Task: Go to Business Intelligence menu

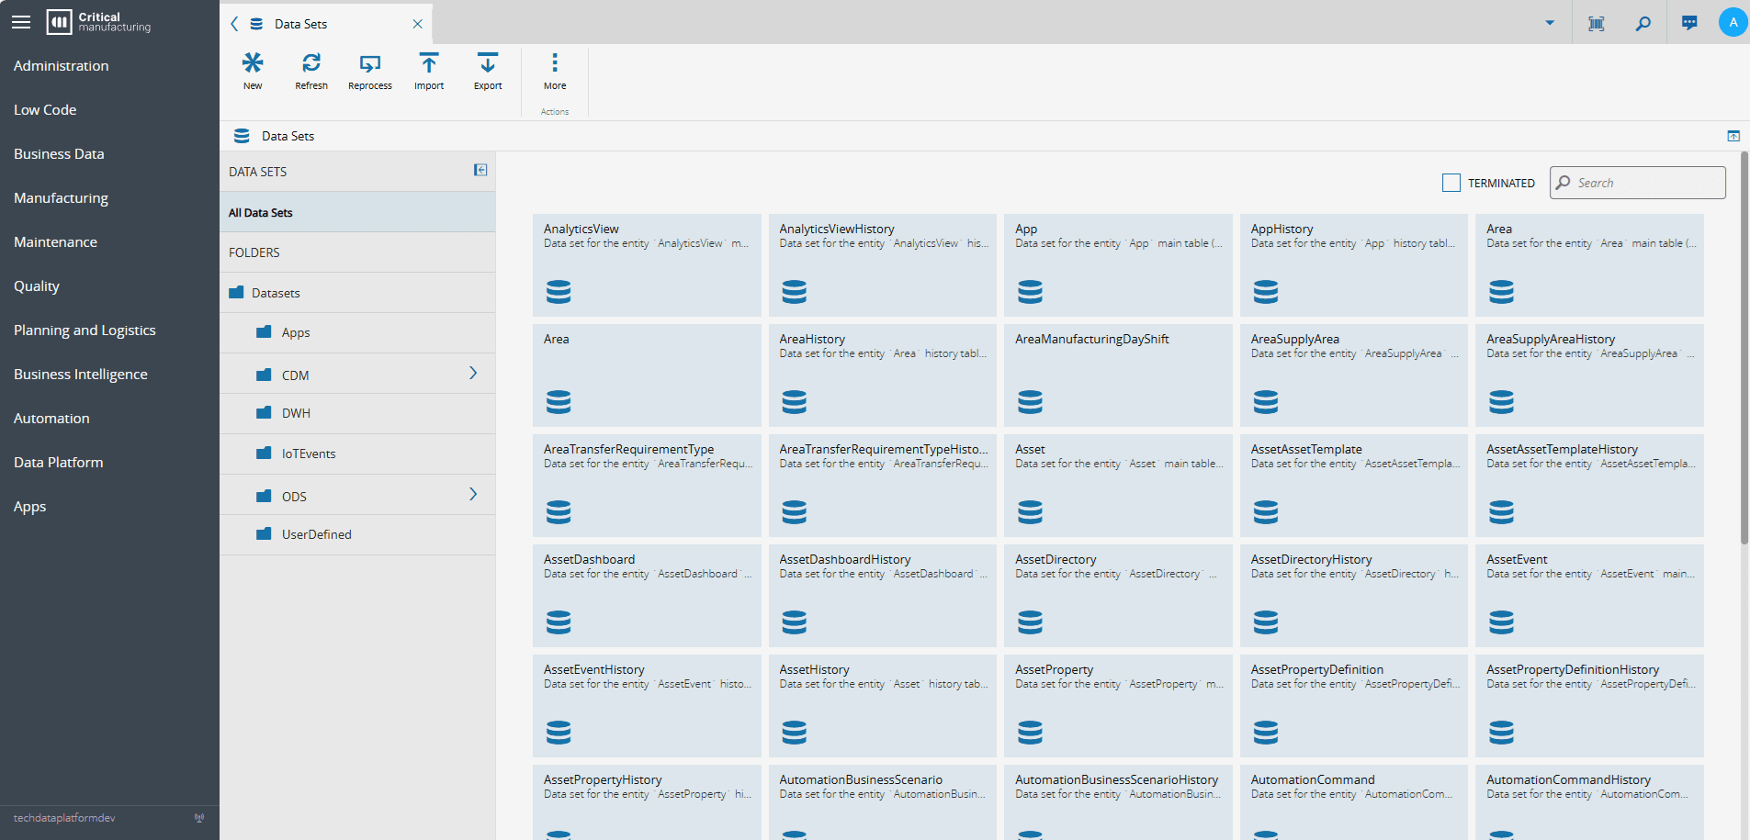Action: click(x=81, y=374)
